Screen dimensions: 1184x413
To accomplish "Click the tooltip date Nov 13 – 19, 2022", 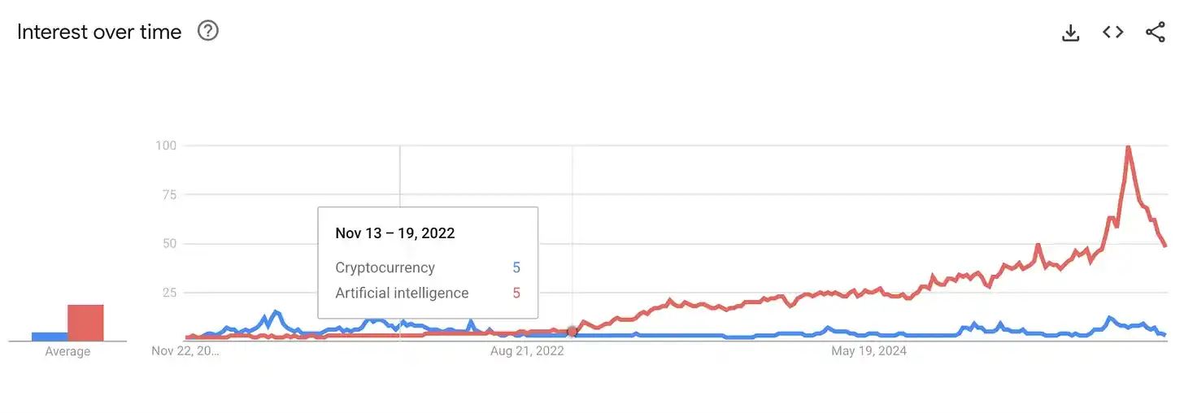I will 395,233.
